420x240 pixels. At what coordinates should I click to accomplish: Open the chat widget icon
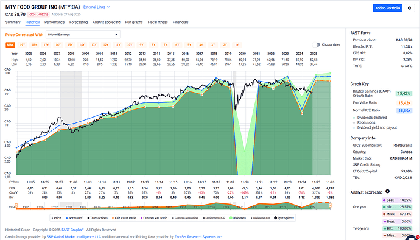coord(411,238)
